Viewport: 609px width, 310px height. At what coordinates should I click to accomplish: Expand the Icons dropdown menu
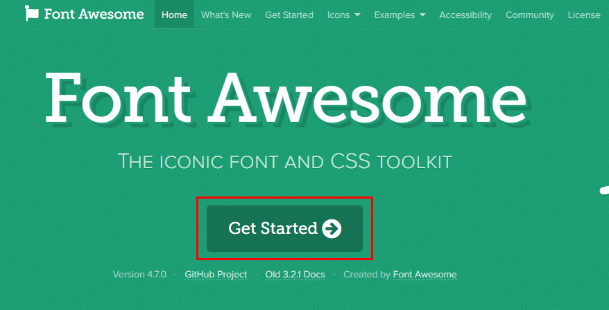[x=344, y=15]
